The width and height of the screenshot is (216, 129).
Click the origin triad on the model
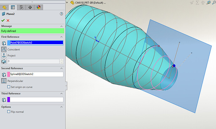(97, 39)
